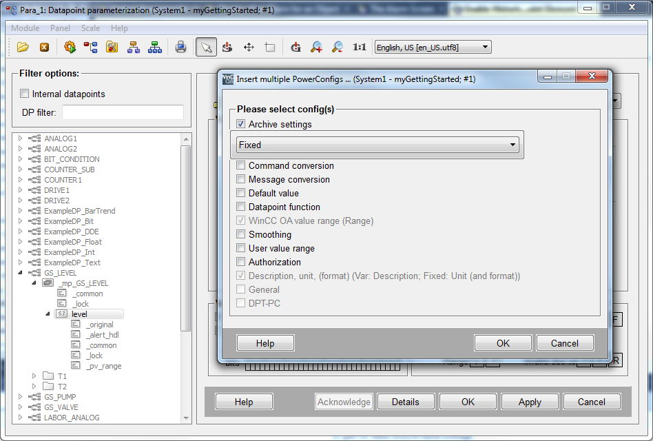Viewport: 653px width, 441px height.
Task: Open the Scale menu
Action: (90, 28)
